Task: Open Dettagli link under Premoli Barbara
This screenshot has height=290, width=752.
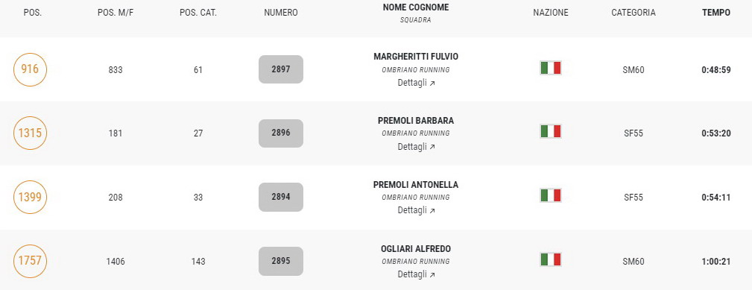Action: [416, 147]
